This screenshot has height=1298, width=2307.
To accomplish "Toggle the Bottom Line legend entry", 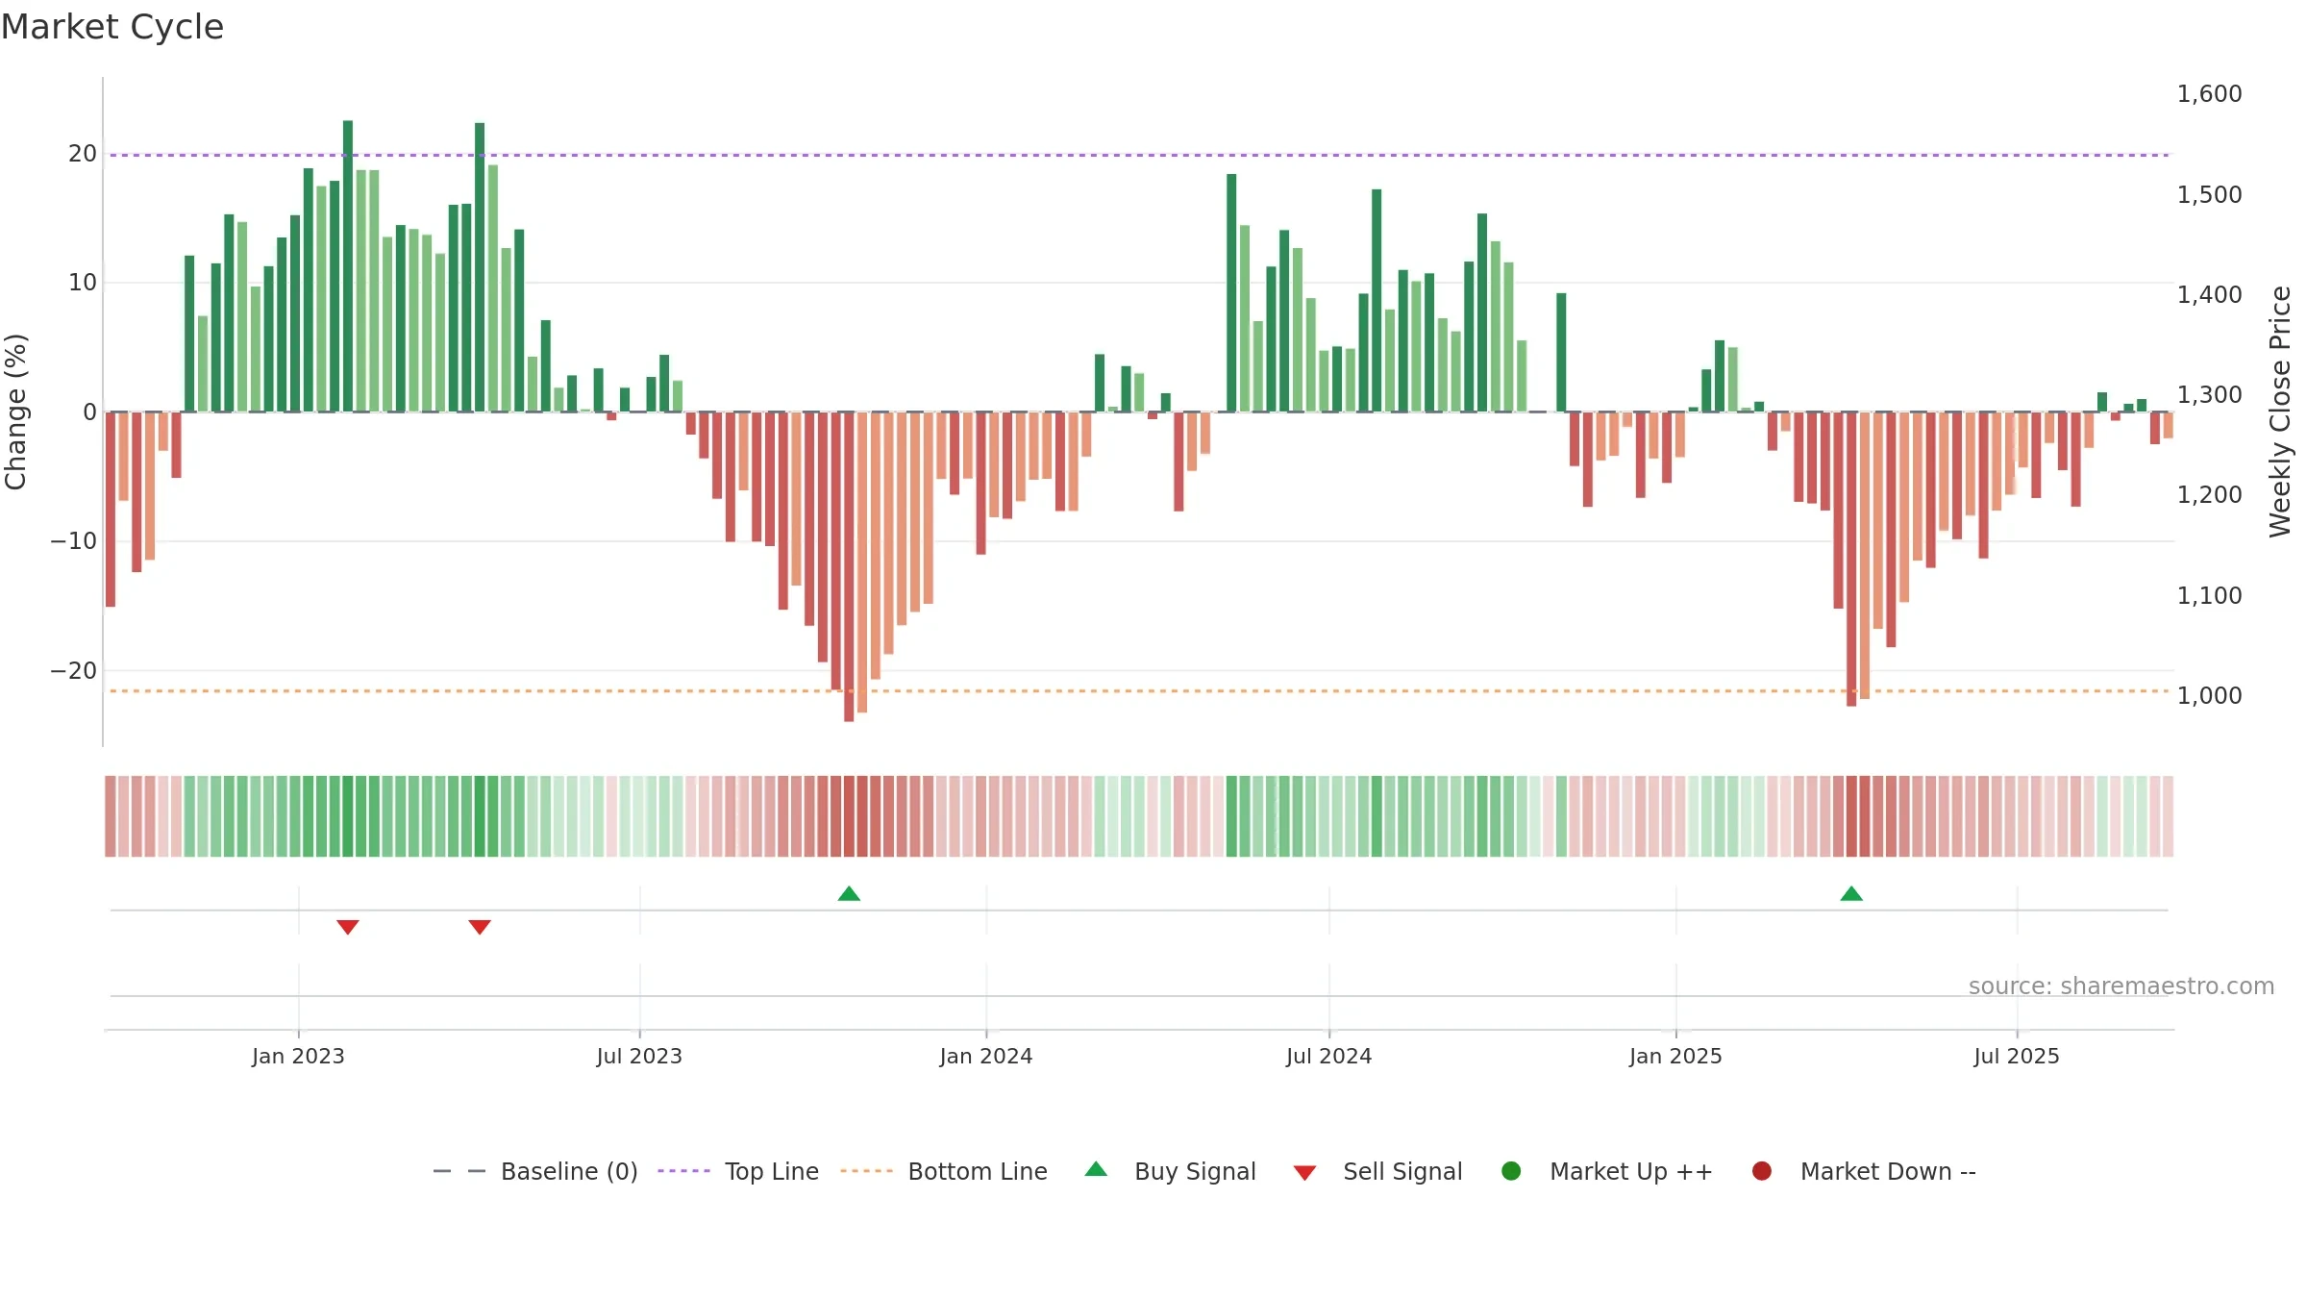I will [x=944, y=1171].
